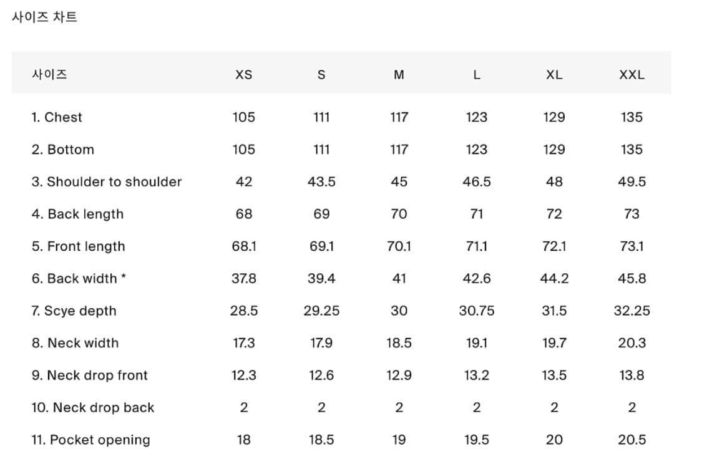Viewport: 702px width, 474px height.
Task: Select the XS size column header
Action: 243,75
